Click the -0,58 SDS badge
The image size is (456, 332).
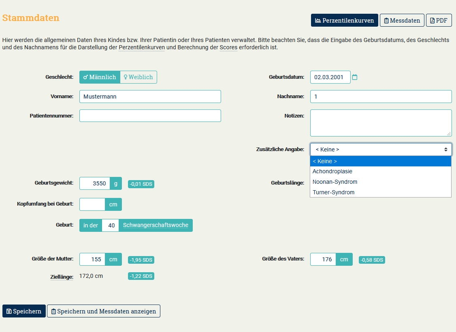tap(372, 260)
